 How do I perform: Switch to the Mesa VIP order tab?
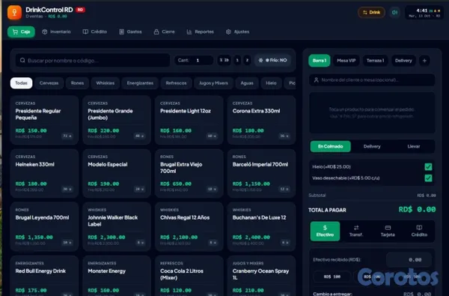pos(346,61)
